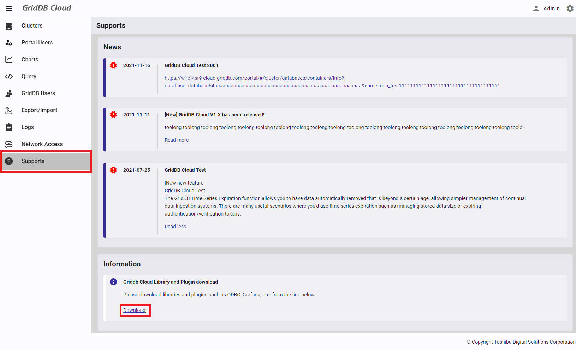
Task: Click the Supports page heading
Action: pyautogui.click(x=111, y=25)
